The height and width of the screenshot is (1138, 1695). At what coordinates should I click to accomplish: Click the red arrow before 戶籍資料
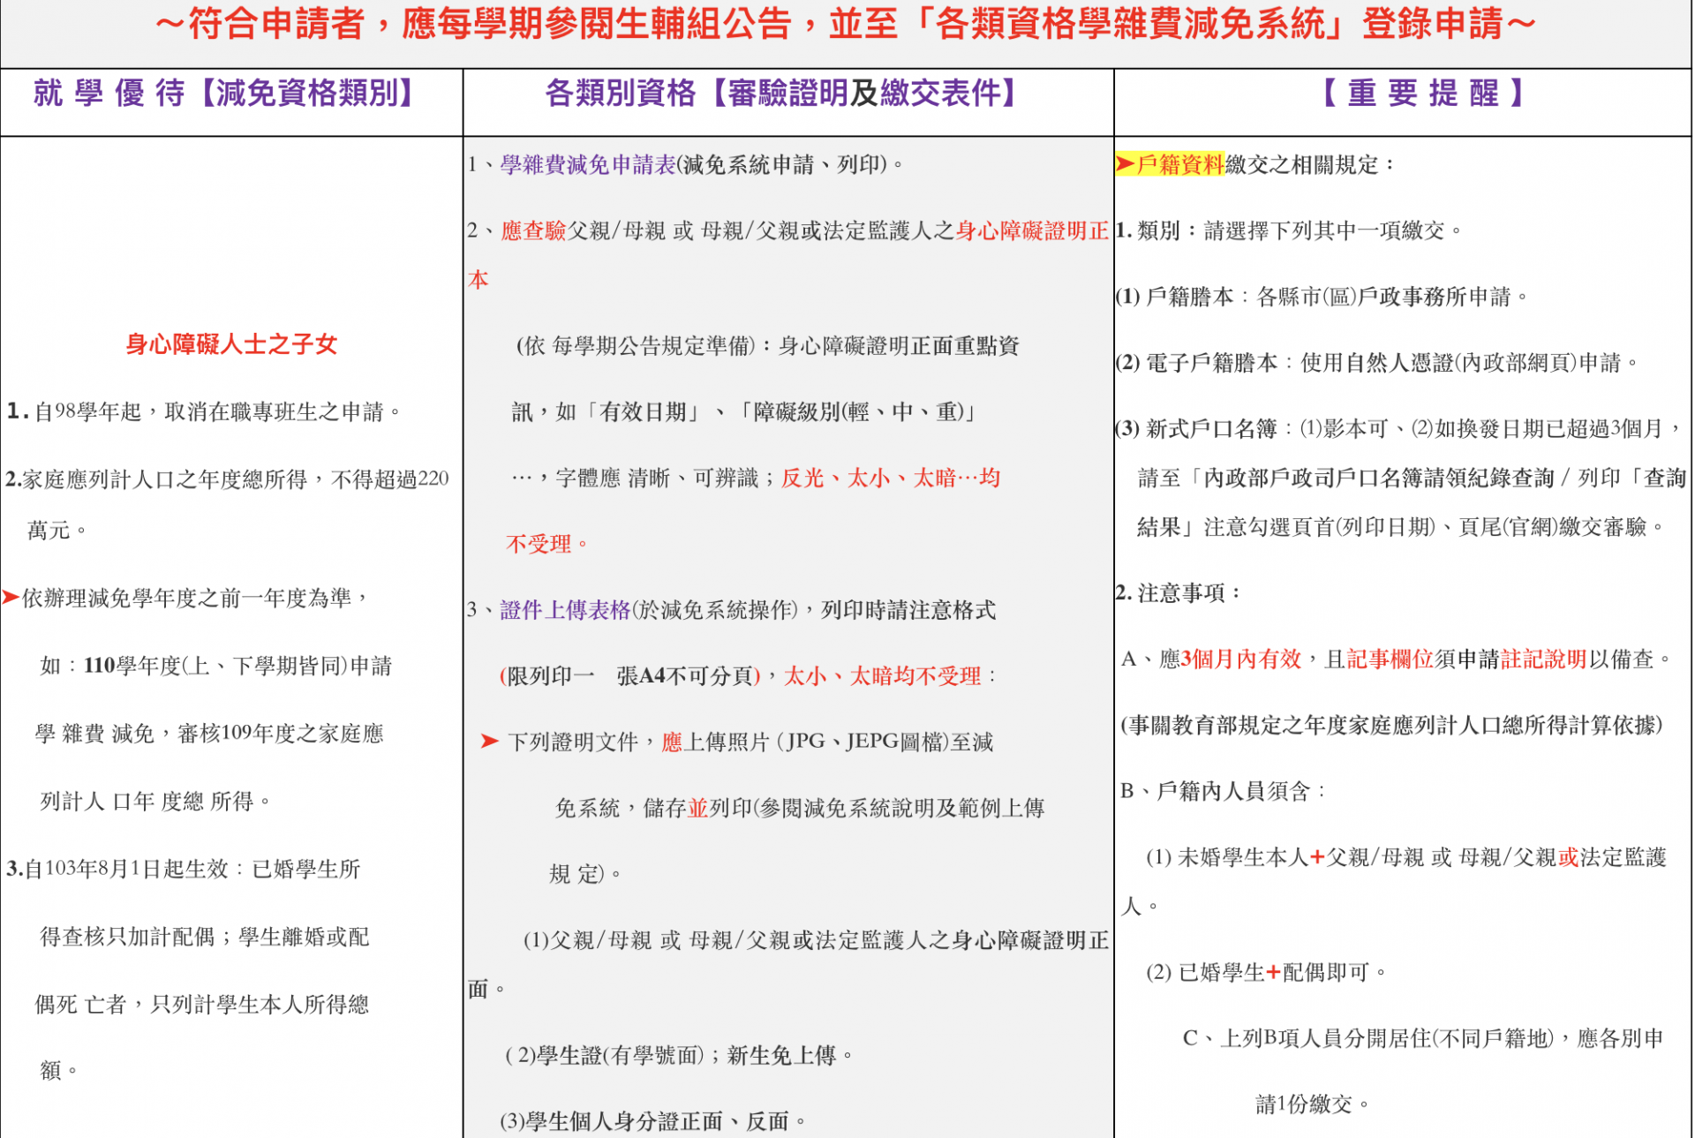tap(1125, 164)
